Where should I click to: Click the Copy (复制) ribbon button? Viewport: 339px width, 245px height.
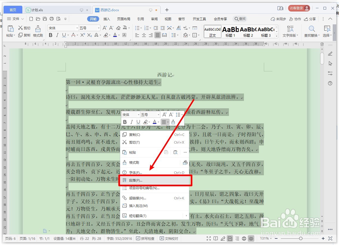(24, 35)
